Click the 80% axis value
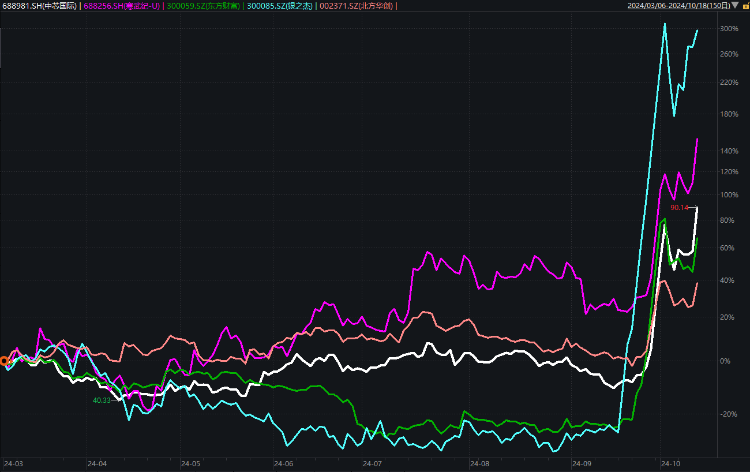The image size is (750, 472). [728, 220]
